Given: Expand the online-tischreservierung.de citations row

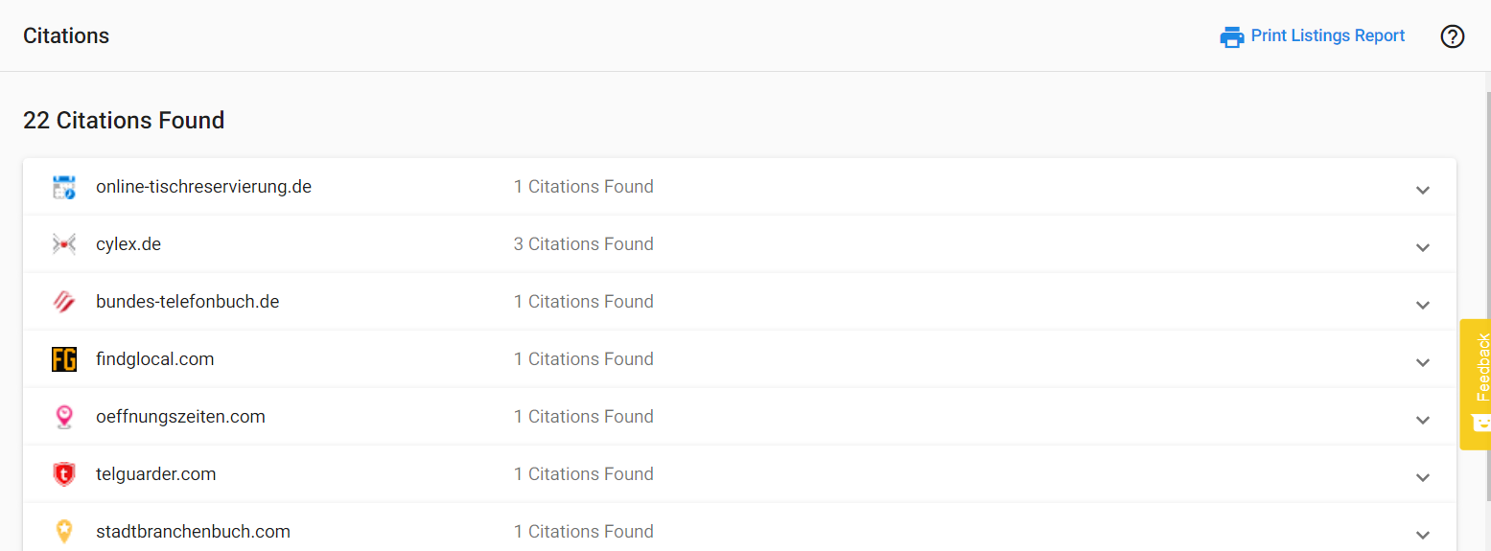Looking at the screenshot, I should [x=739, y=187].
